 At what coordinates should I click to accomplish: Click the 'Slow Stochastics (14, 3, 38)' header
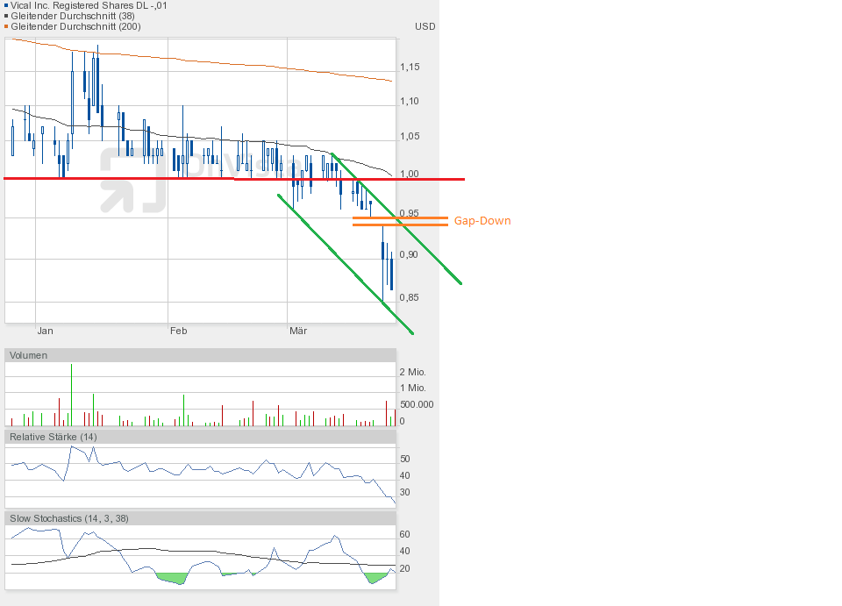pyautogui.click(x=200, y=518)
